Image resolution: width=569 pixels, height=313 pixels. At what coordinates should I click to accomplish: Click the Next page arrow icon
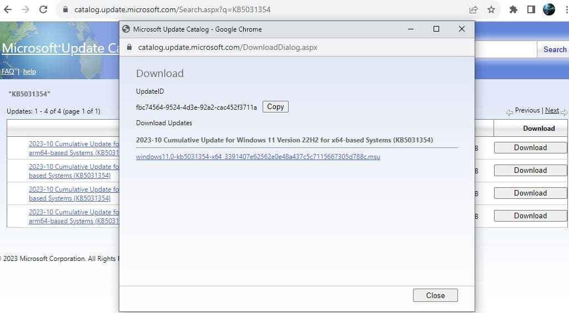(x=564, y=112)
